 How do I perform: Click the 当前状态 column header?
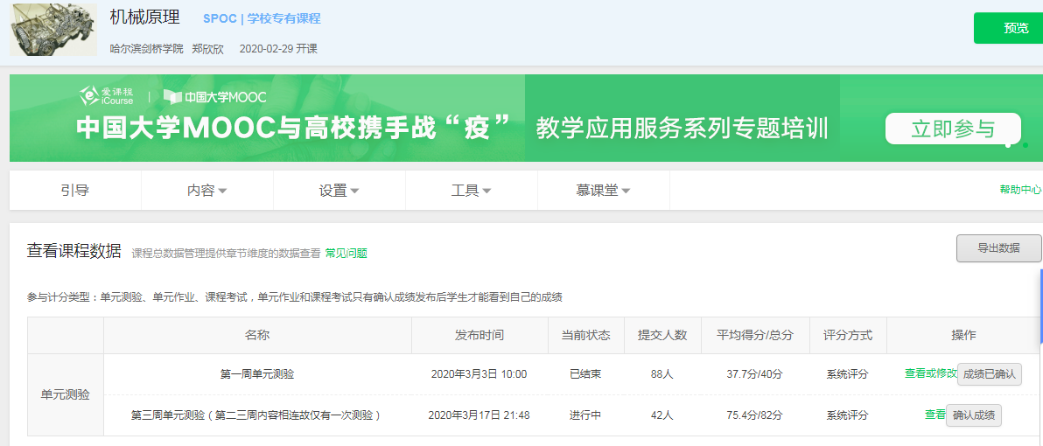coord(585,335)
